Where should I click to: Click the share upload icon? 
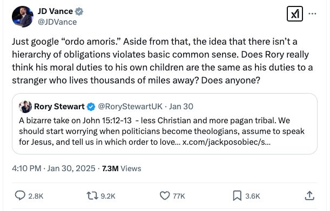[309, 195]
